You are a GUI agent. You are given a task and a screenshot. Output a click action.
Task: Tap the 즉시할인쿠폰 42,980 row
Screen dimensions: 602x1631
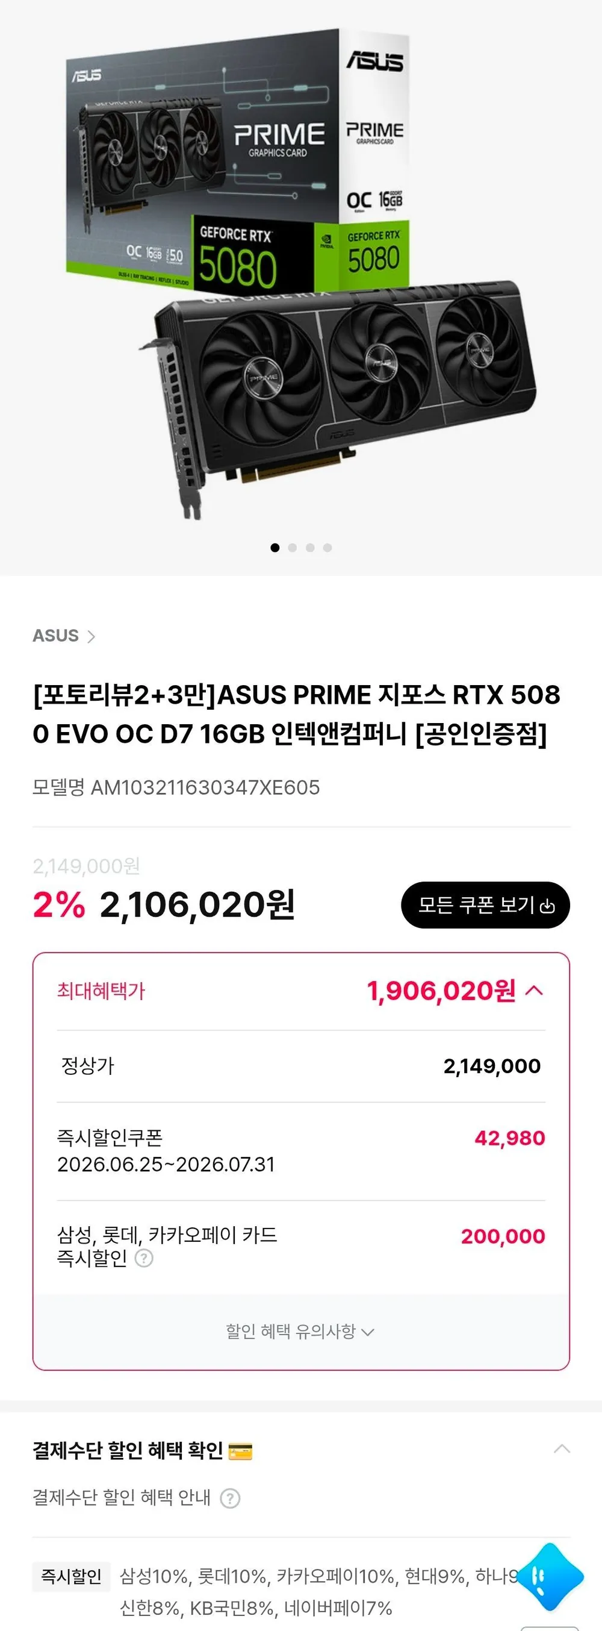pos(301,1151)
